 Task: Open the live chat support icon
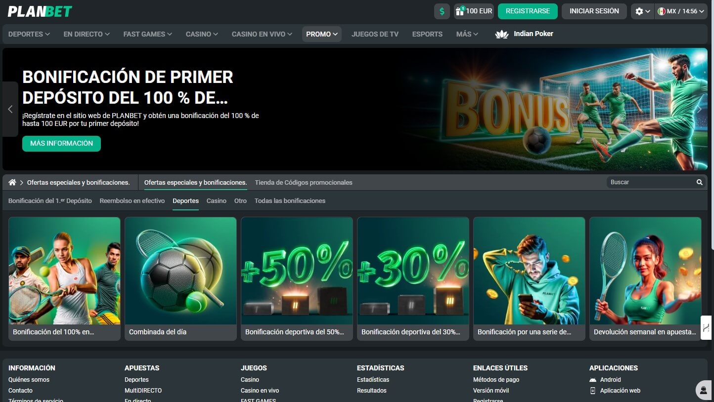[x=703, y=390]
